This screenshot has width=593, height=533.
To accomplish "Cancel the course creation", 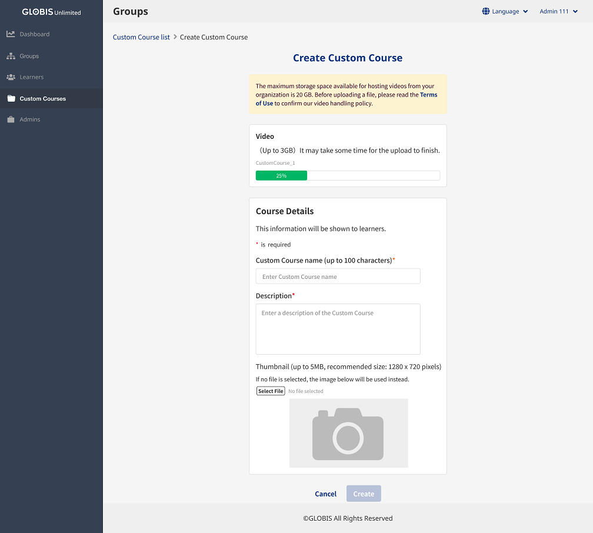I will (x=325, y=494).
